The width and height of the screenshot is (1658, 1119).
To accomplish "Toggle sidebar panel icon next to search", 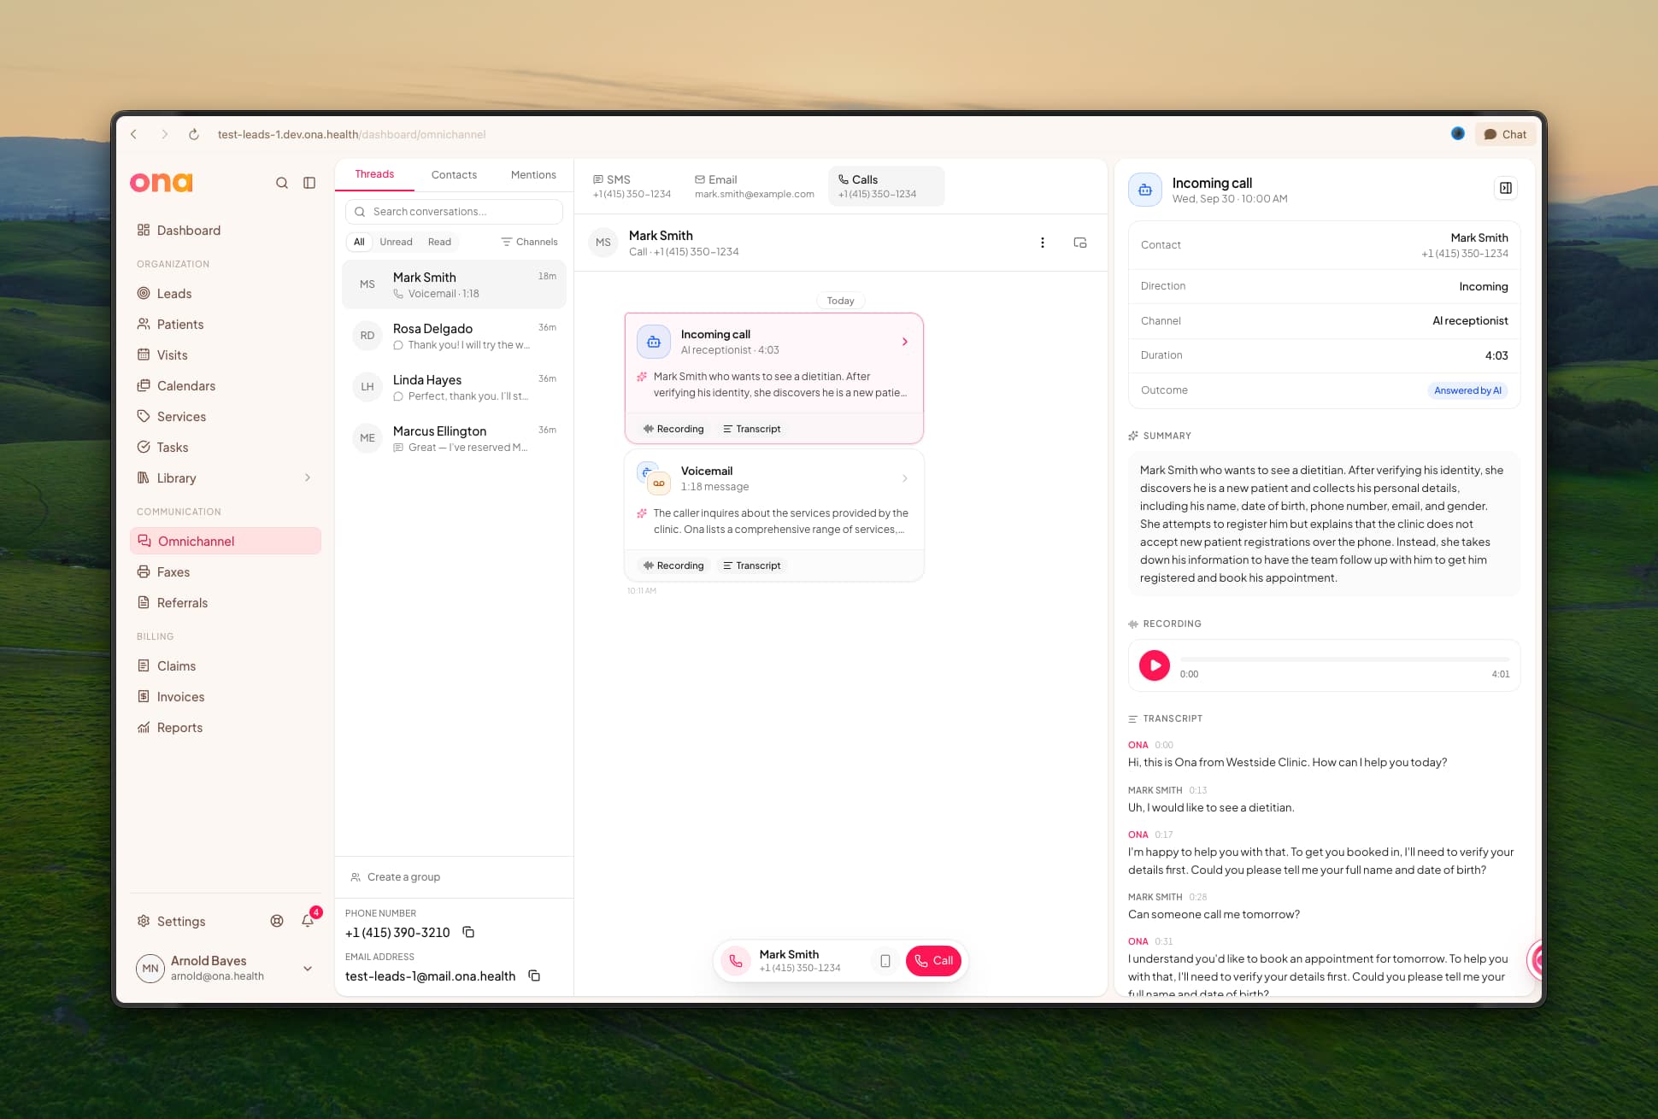I will [x=309, y=183].
